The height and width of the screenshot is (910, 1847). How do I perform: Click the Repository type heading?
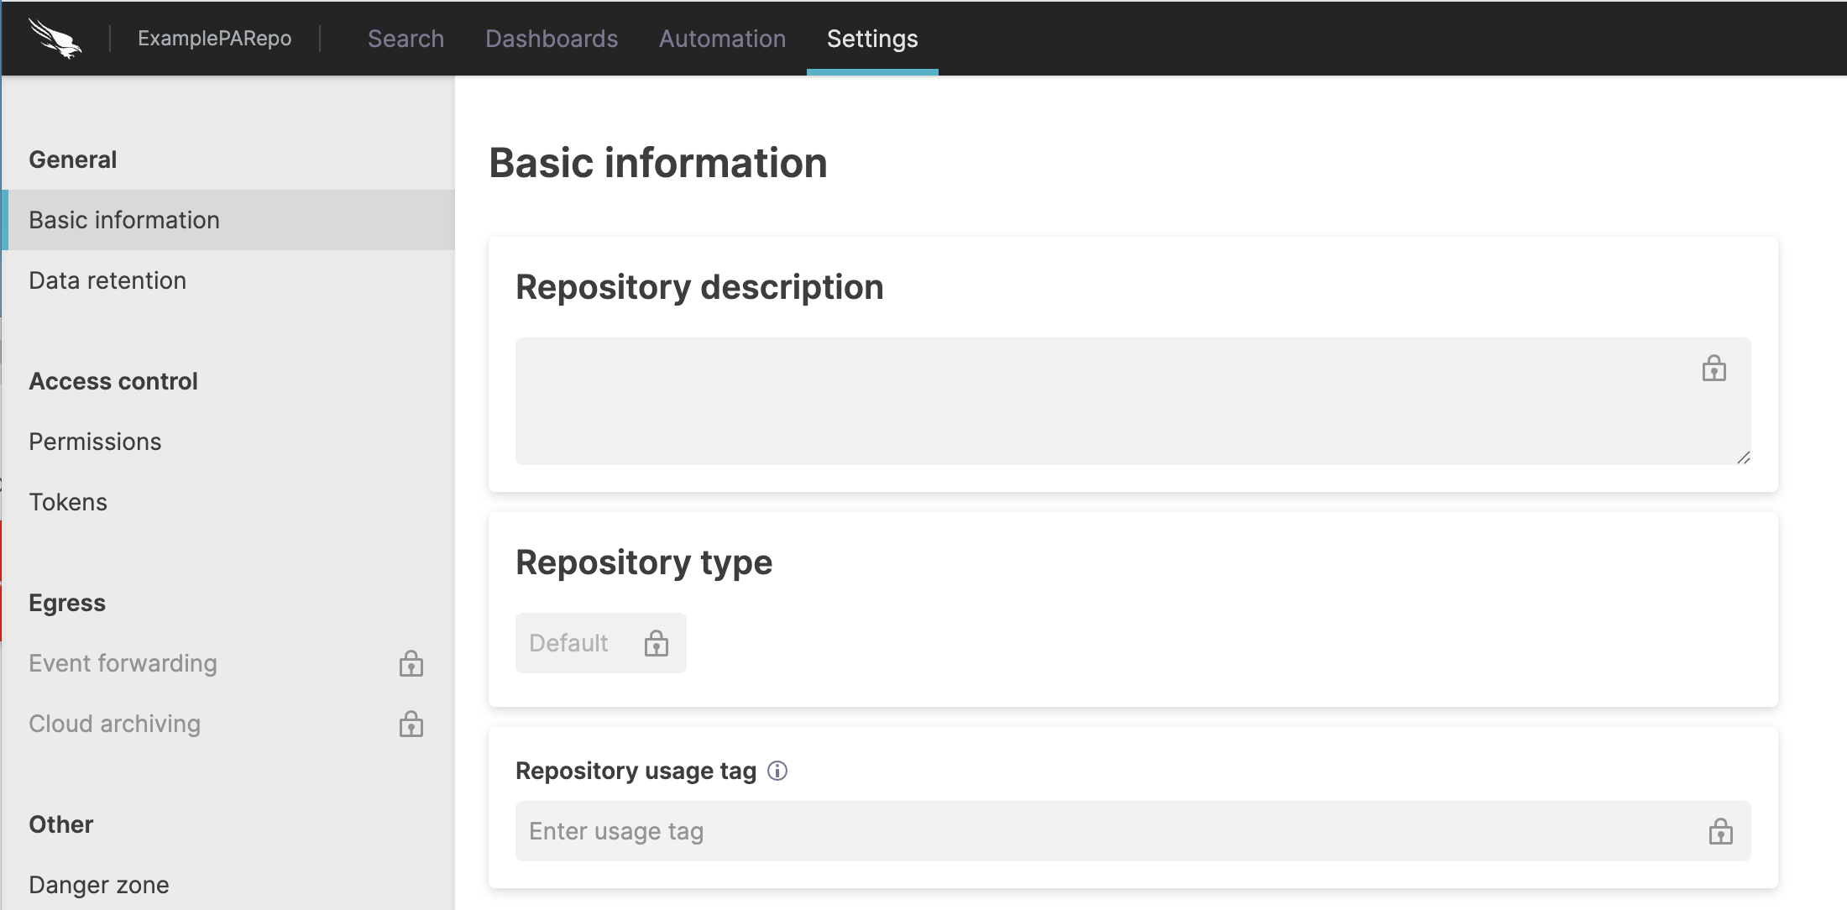click(644, 562)
